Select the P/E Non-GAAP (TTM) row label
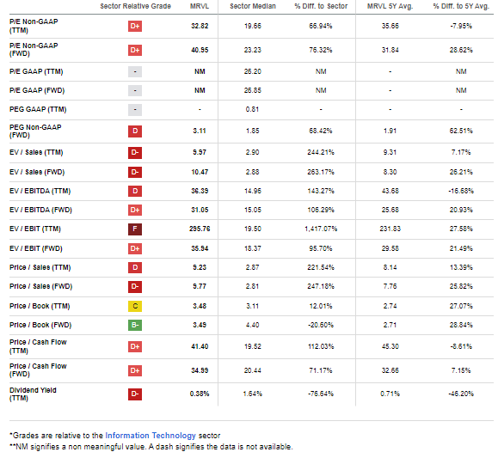Screen dimensions: 498x458 pos(34,26)
